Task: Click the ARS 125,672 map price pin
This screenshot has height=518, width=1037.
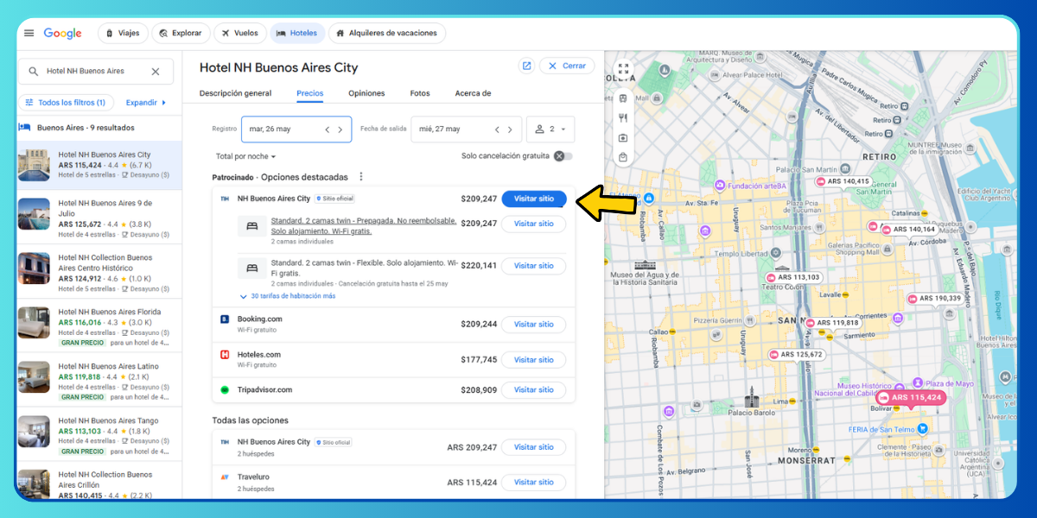Action: coord(796,354)
